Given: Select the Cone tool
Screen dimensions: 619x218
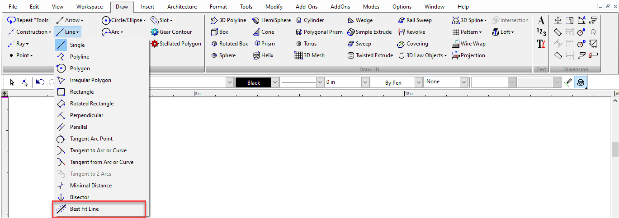Looking at the screenshot, I should (263, 32).
